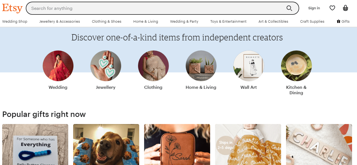The image size is (357, 165).
Task: Open the shopping basket icon
Action: tap(345, 8)
